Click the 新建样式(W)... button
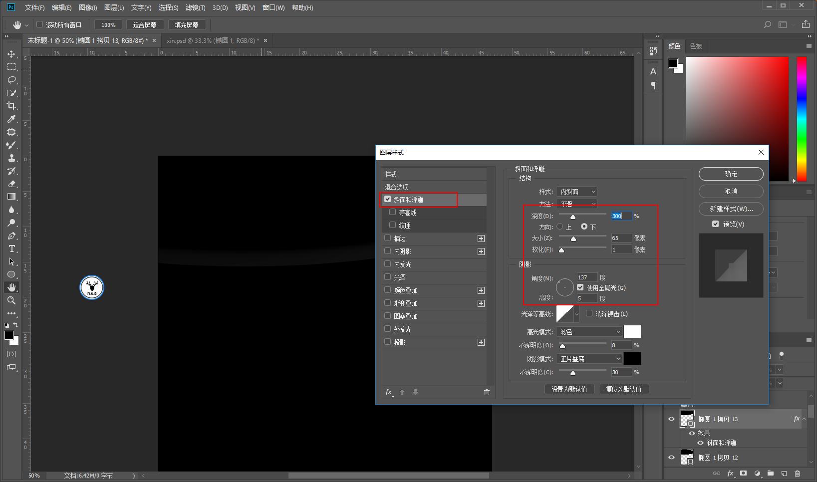The height and width of the screenshot is (482, 817). tap(731, 209)
